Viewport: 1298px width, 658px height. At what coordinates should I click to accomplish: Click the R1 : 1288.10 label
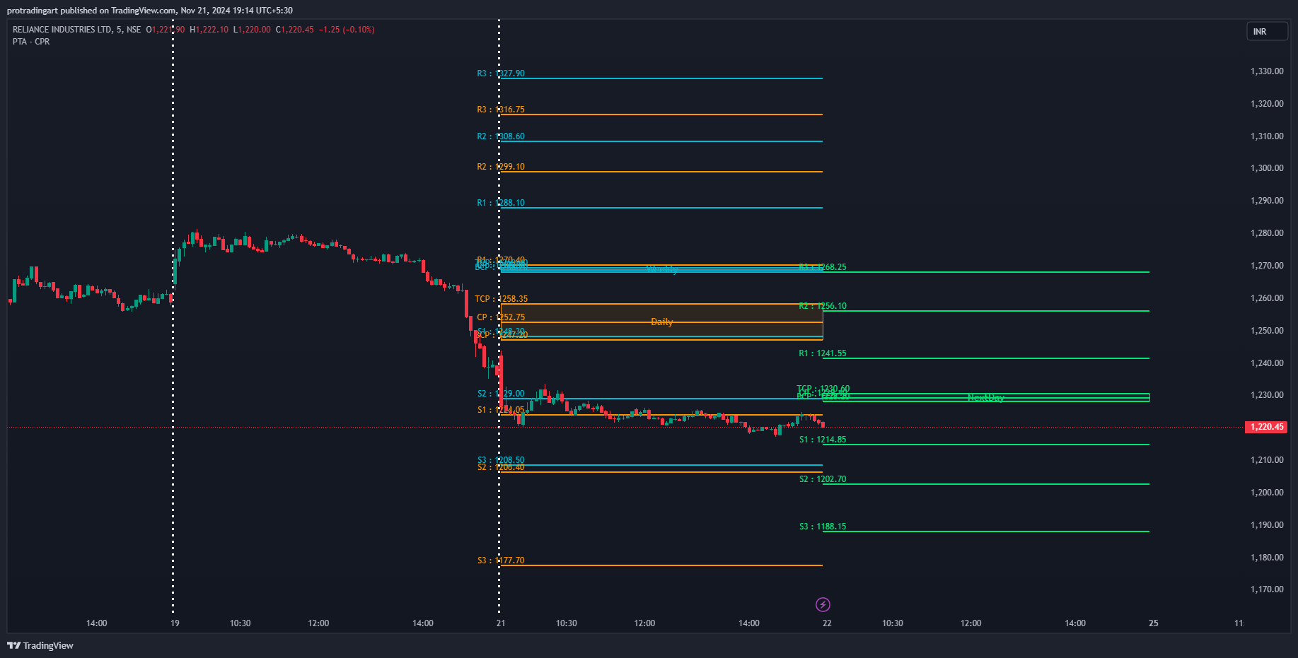(501, 203)
